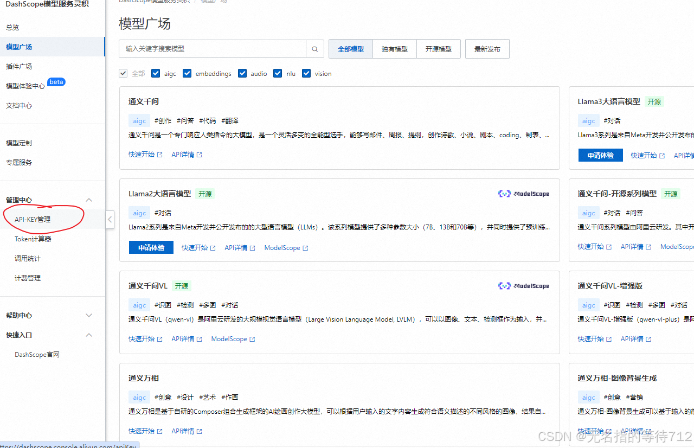This screenshot has height=448, width=694.
Task: Select the 开源模型 tab
Action: (439, 49)
